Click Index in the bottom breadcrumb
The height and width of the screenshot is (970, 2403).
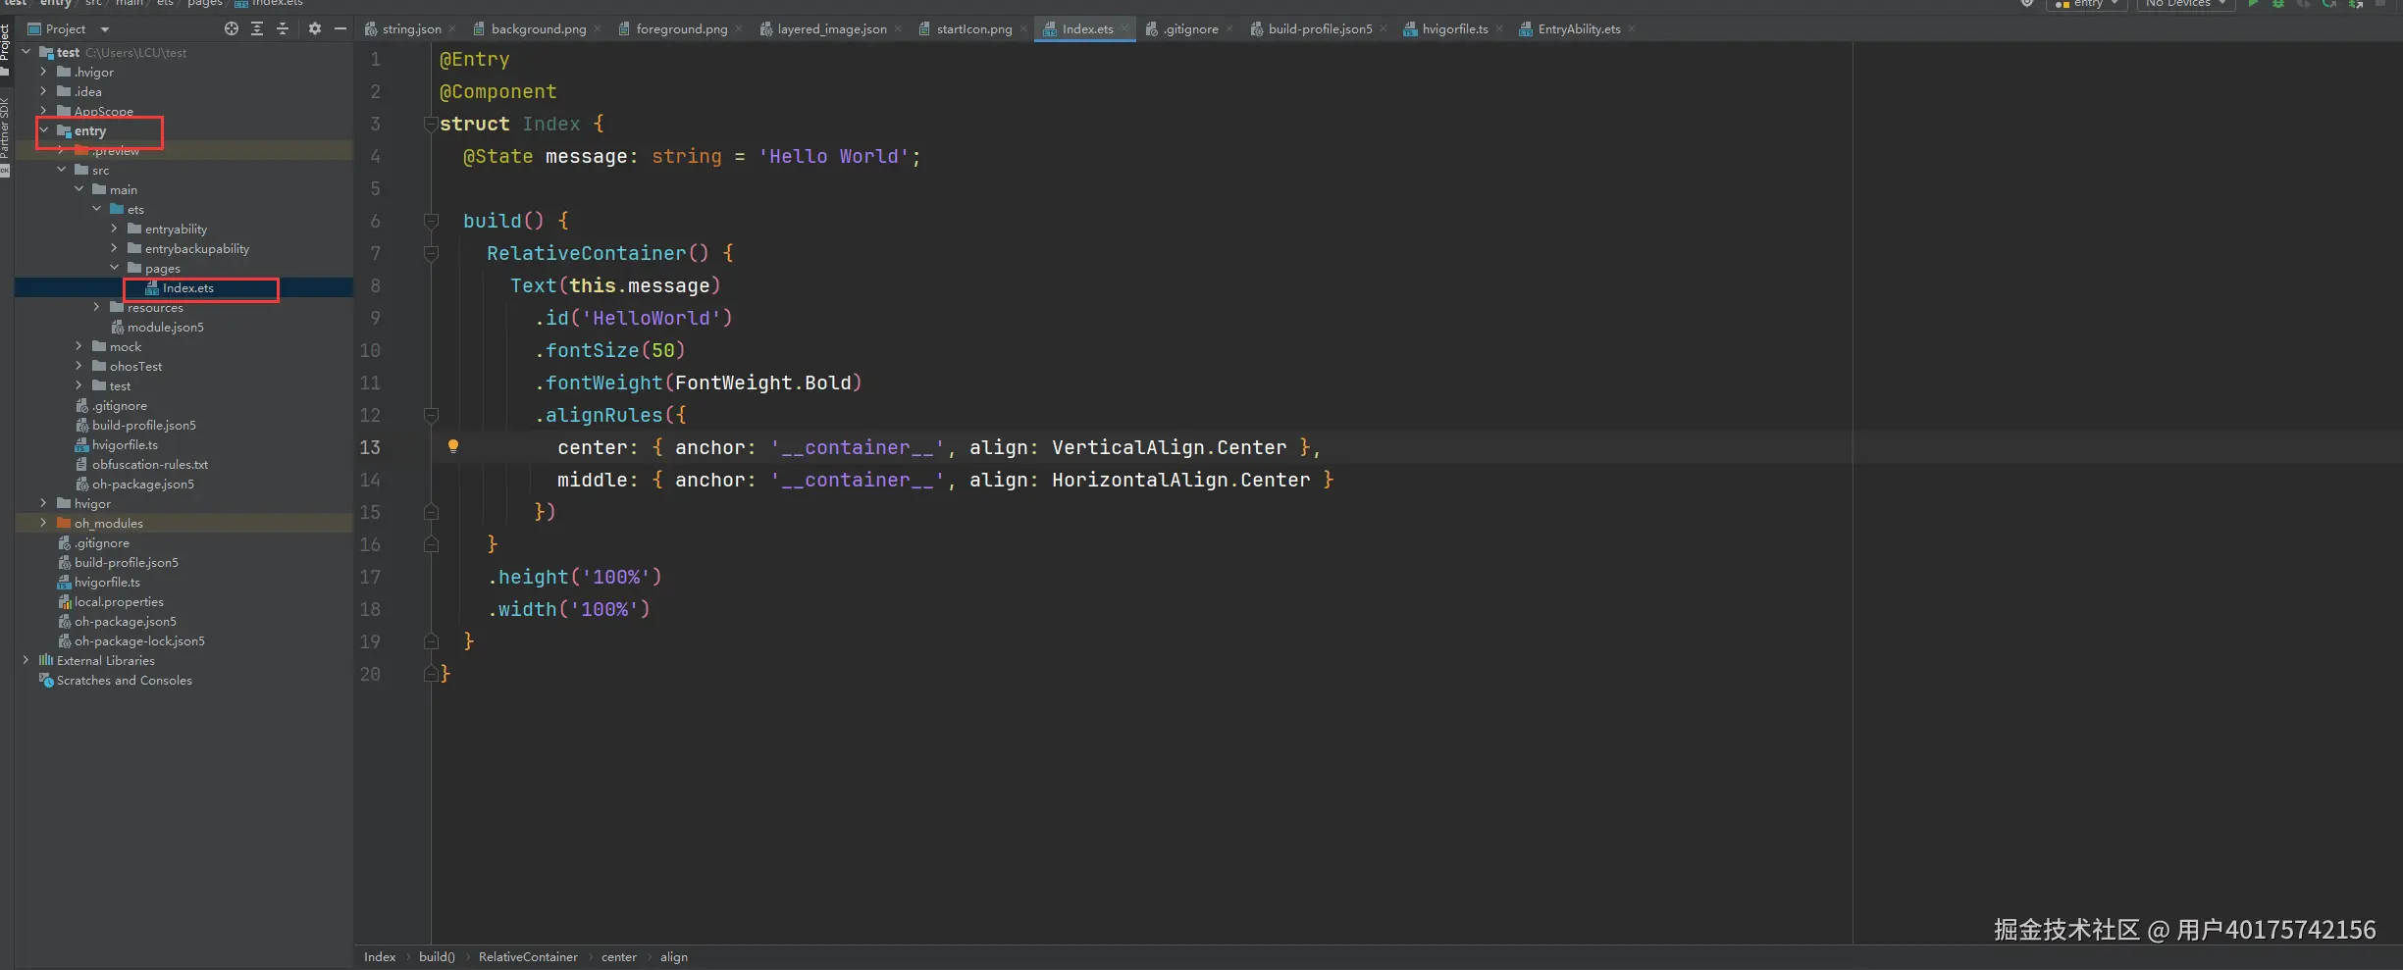coord(380,957)
